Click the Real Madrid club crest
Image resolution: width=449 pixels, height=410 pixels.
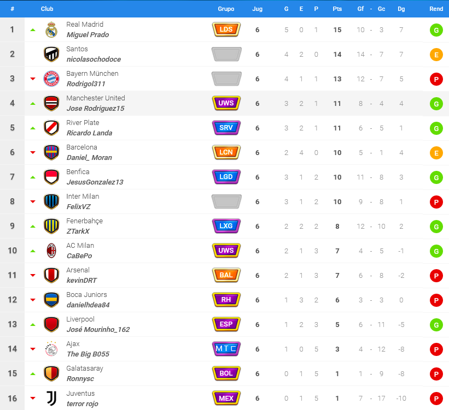coord(51,29)
